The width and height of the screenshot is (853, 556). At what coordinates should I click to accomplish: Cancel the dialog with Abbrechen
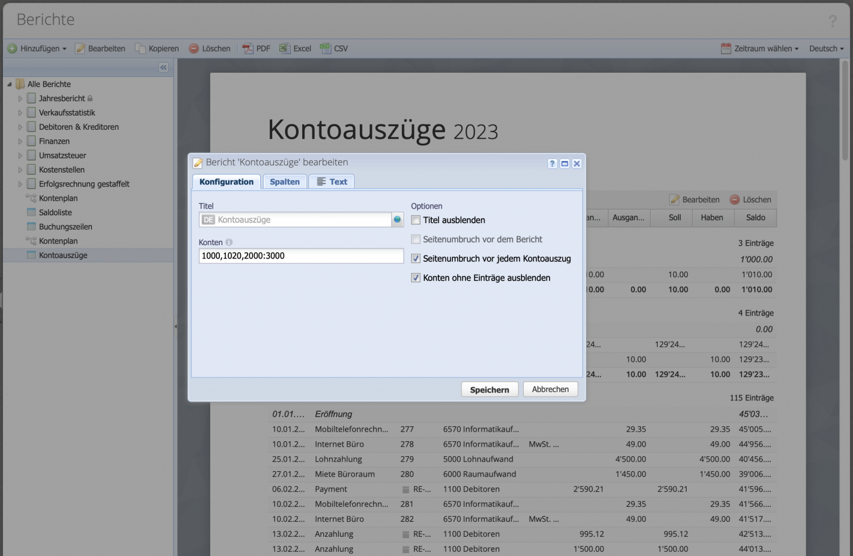[x=550, y=389]
